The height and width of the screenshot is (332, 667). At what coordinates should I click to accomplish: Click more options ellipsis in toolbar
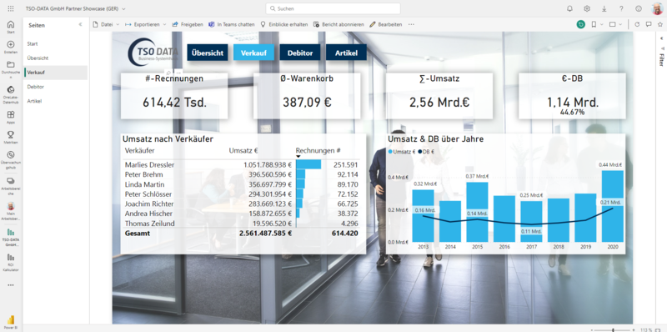point(411,25)
